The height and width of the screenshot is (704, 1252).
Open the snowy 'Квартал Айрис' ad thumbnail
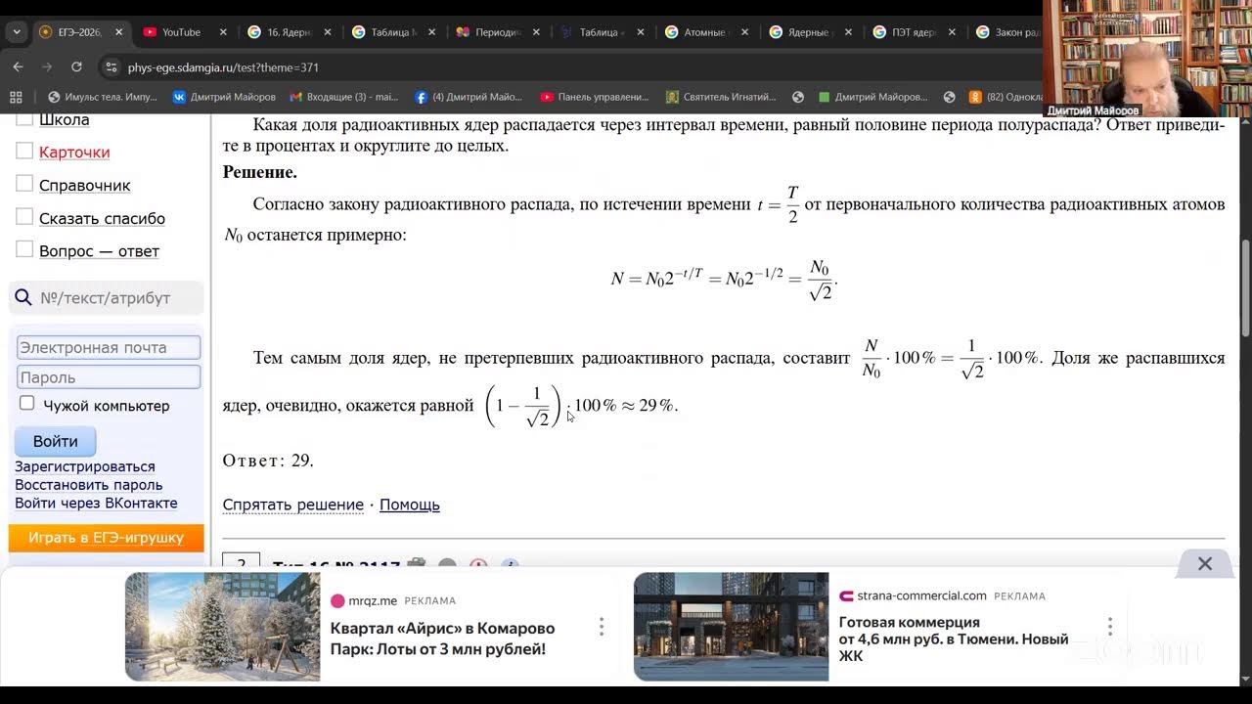222,627
